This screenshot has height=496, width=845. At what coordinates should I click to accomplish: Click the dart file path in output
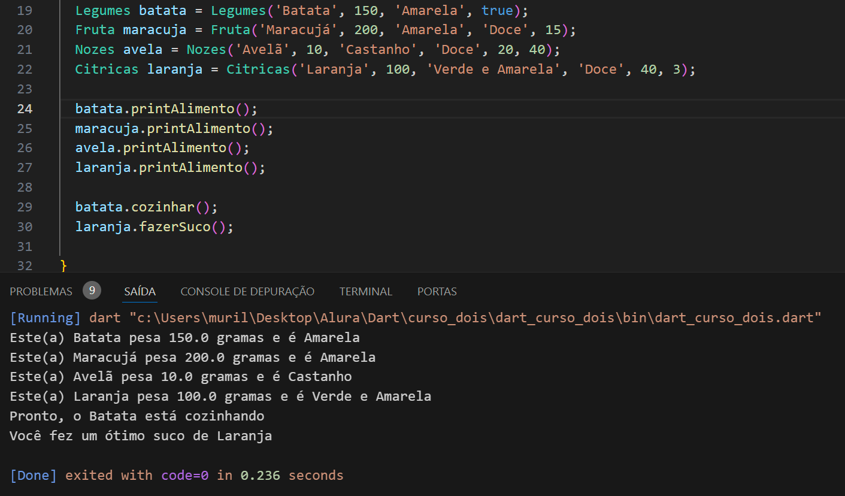click(475, 317)
